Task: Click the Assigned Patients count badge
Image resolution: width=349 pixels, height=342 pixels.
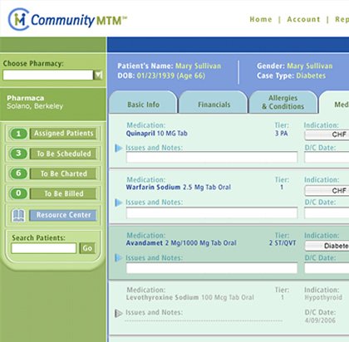Action: pyautogui.click(x=18, y=134)
